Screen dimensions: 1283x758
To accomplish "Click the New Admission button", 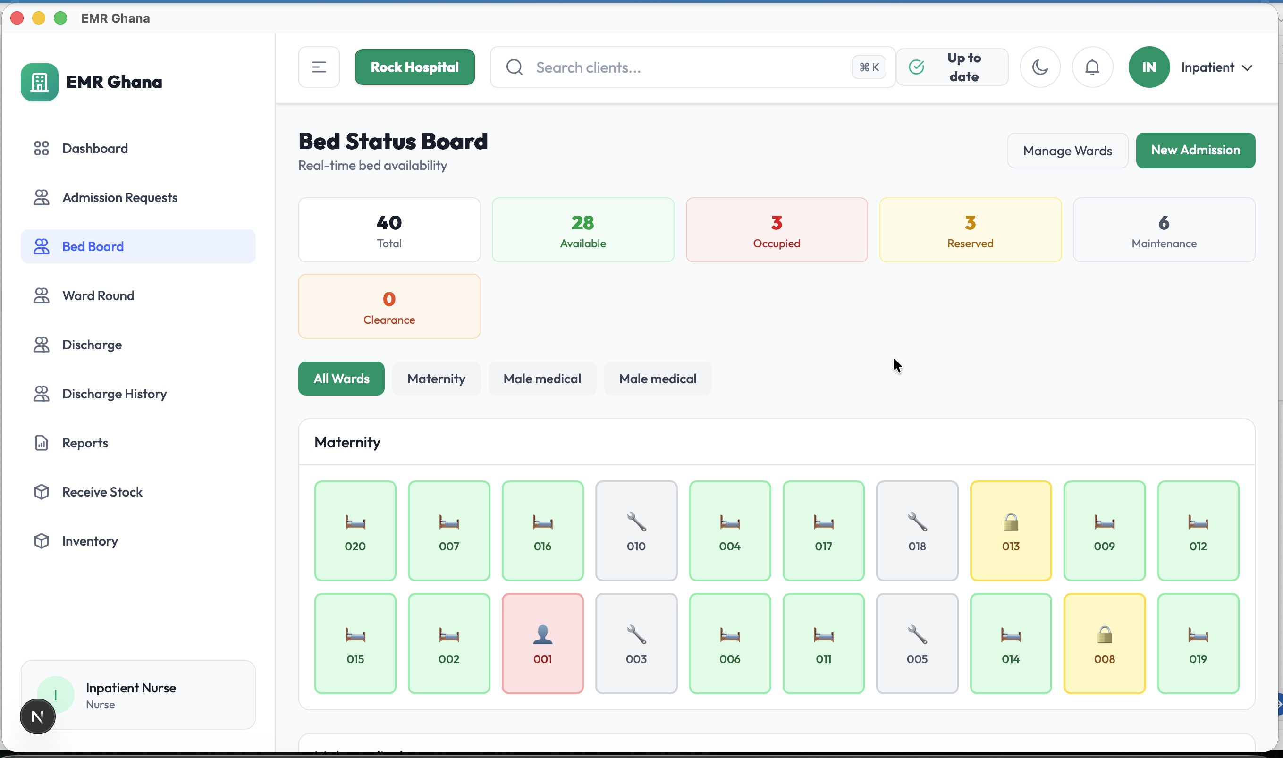I will click(x=1195, y=150).
